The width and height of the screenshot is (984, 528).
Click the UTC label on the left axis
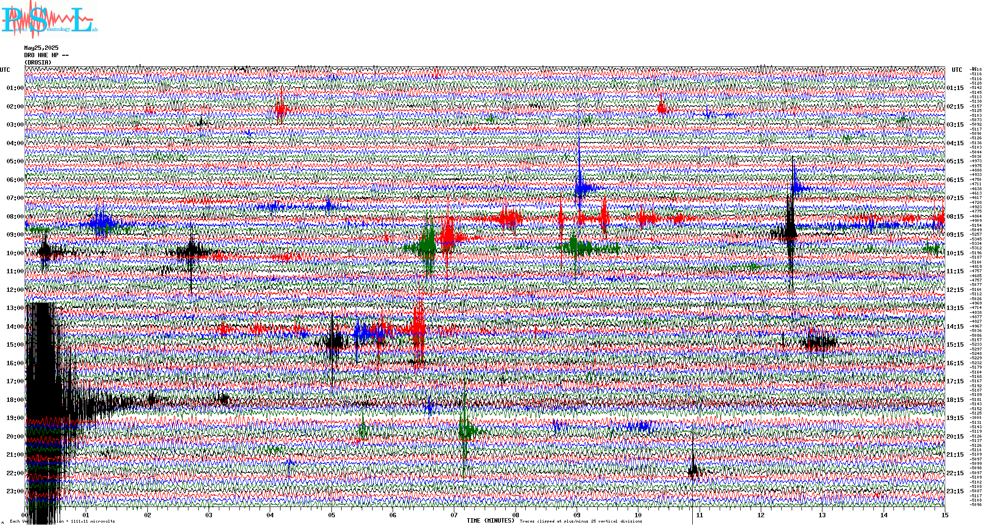point(5,70)
